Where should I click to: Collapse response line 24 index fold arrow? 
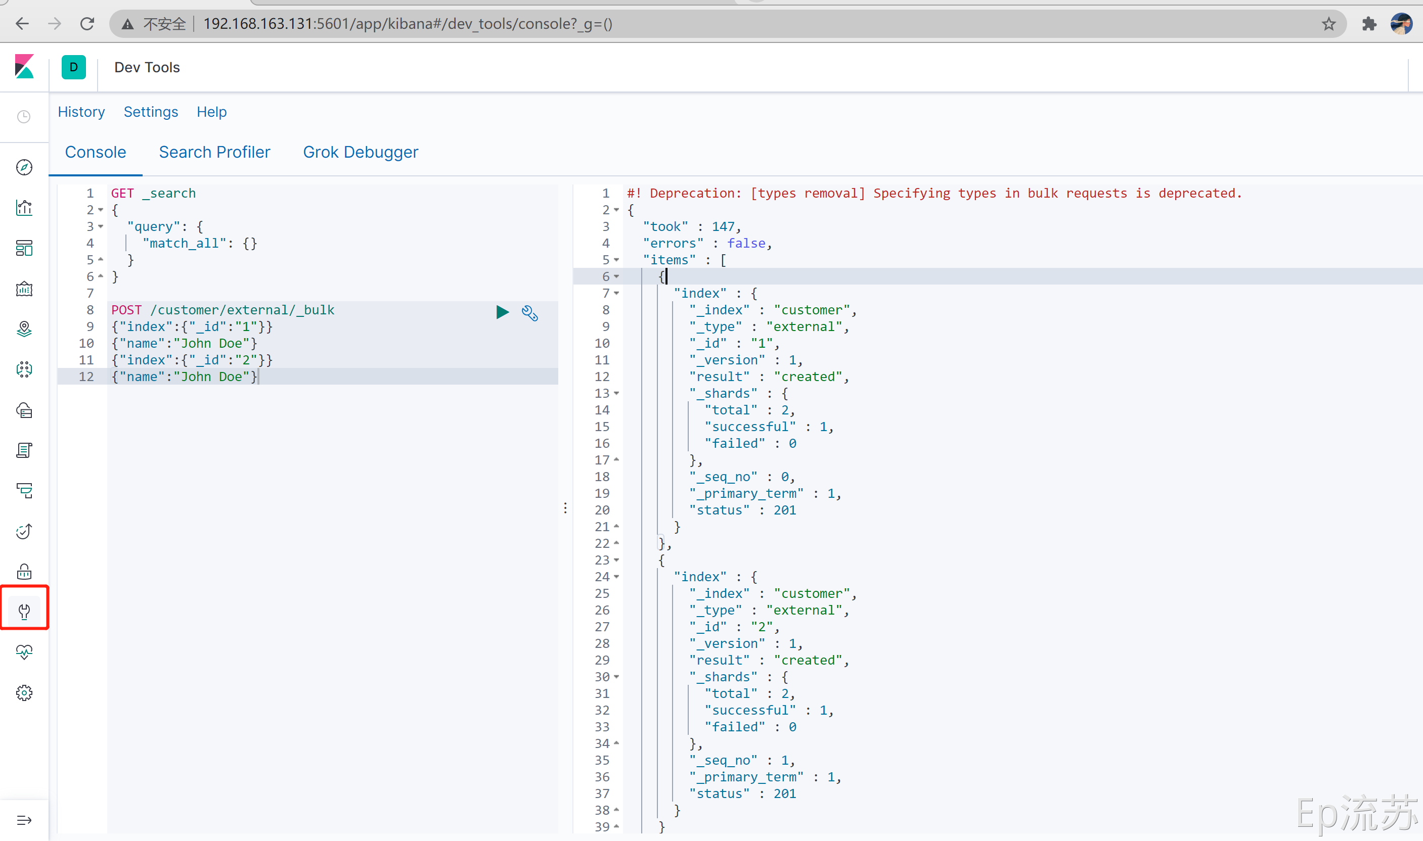pyautogui.click(x=616, y=577)
